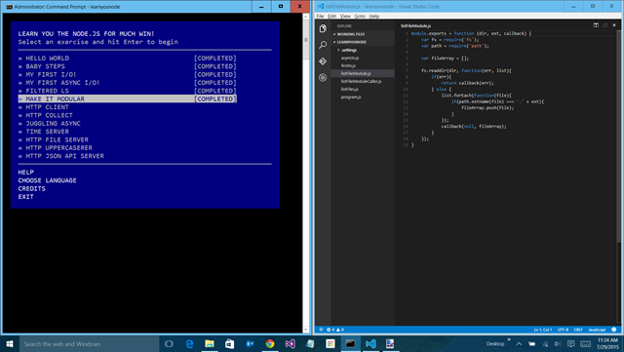The width and height of the screenshot is (624, 352).
Task: Open the Debug view in VS Code sidebar
Action: click(x=323, y=77)
